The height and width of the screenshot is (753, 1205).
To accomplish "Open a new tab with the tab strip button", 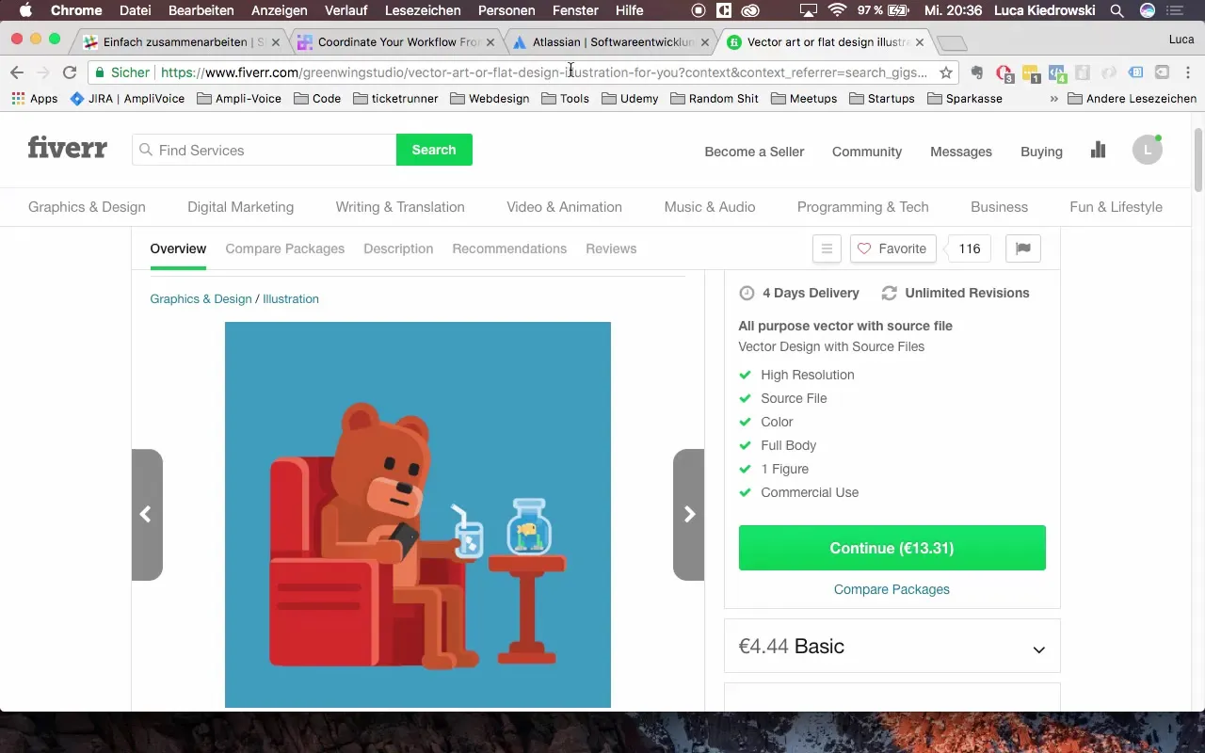I will (952, 42).
